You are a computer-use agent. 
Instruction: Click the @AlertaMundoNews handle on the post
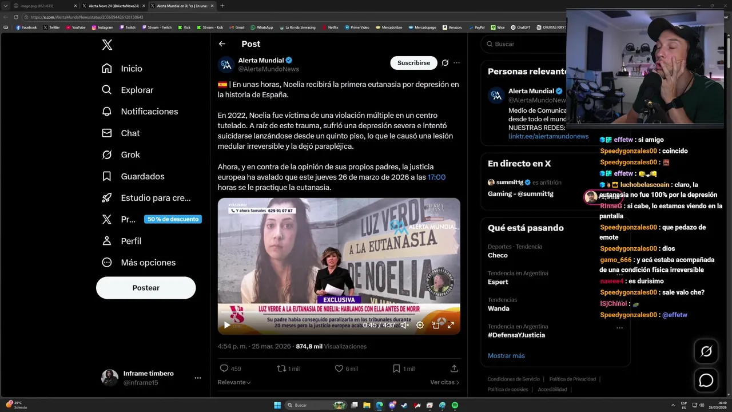(268, 69)
